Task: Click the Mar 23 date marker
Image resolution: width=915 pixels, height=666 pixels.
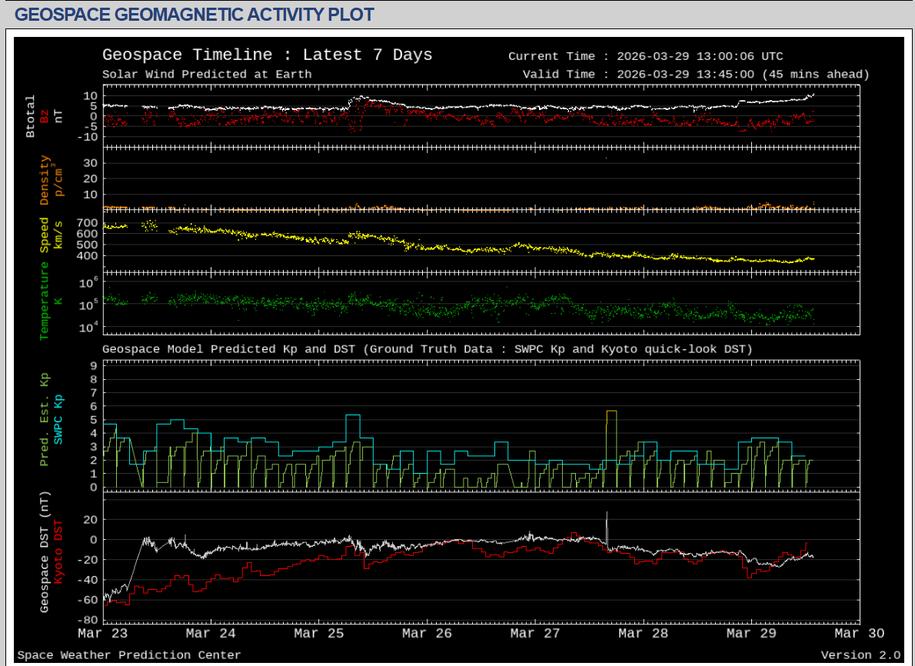Action: (x=103, y=634)
